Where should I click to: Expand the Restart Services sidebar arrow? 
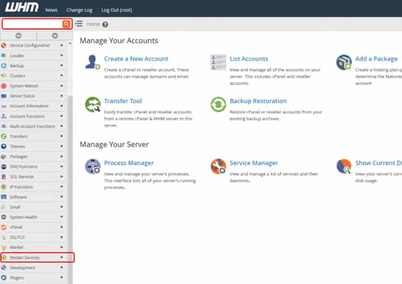[x=62, y=257]
